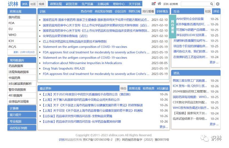This screenshot has height=148, width=229.
Task: Switch to the 社区 top tab
Action: pos(33,4)
